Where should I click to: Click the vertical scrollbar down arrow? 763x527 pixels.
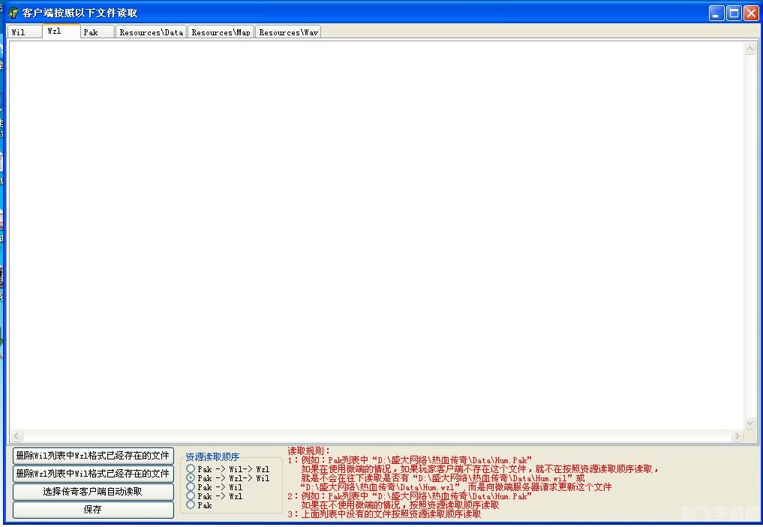749,423
